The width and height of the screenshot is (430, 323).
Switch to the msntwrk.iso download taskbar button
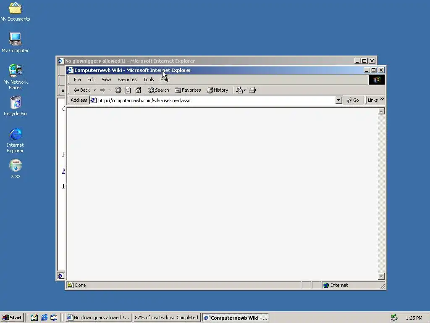click(x=166, y=318)
